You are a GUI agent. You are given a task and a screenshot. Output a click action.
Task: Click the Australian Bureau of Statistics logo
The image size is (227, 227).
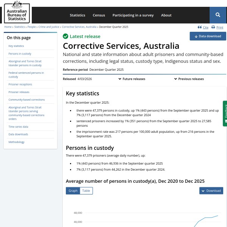17,12
